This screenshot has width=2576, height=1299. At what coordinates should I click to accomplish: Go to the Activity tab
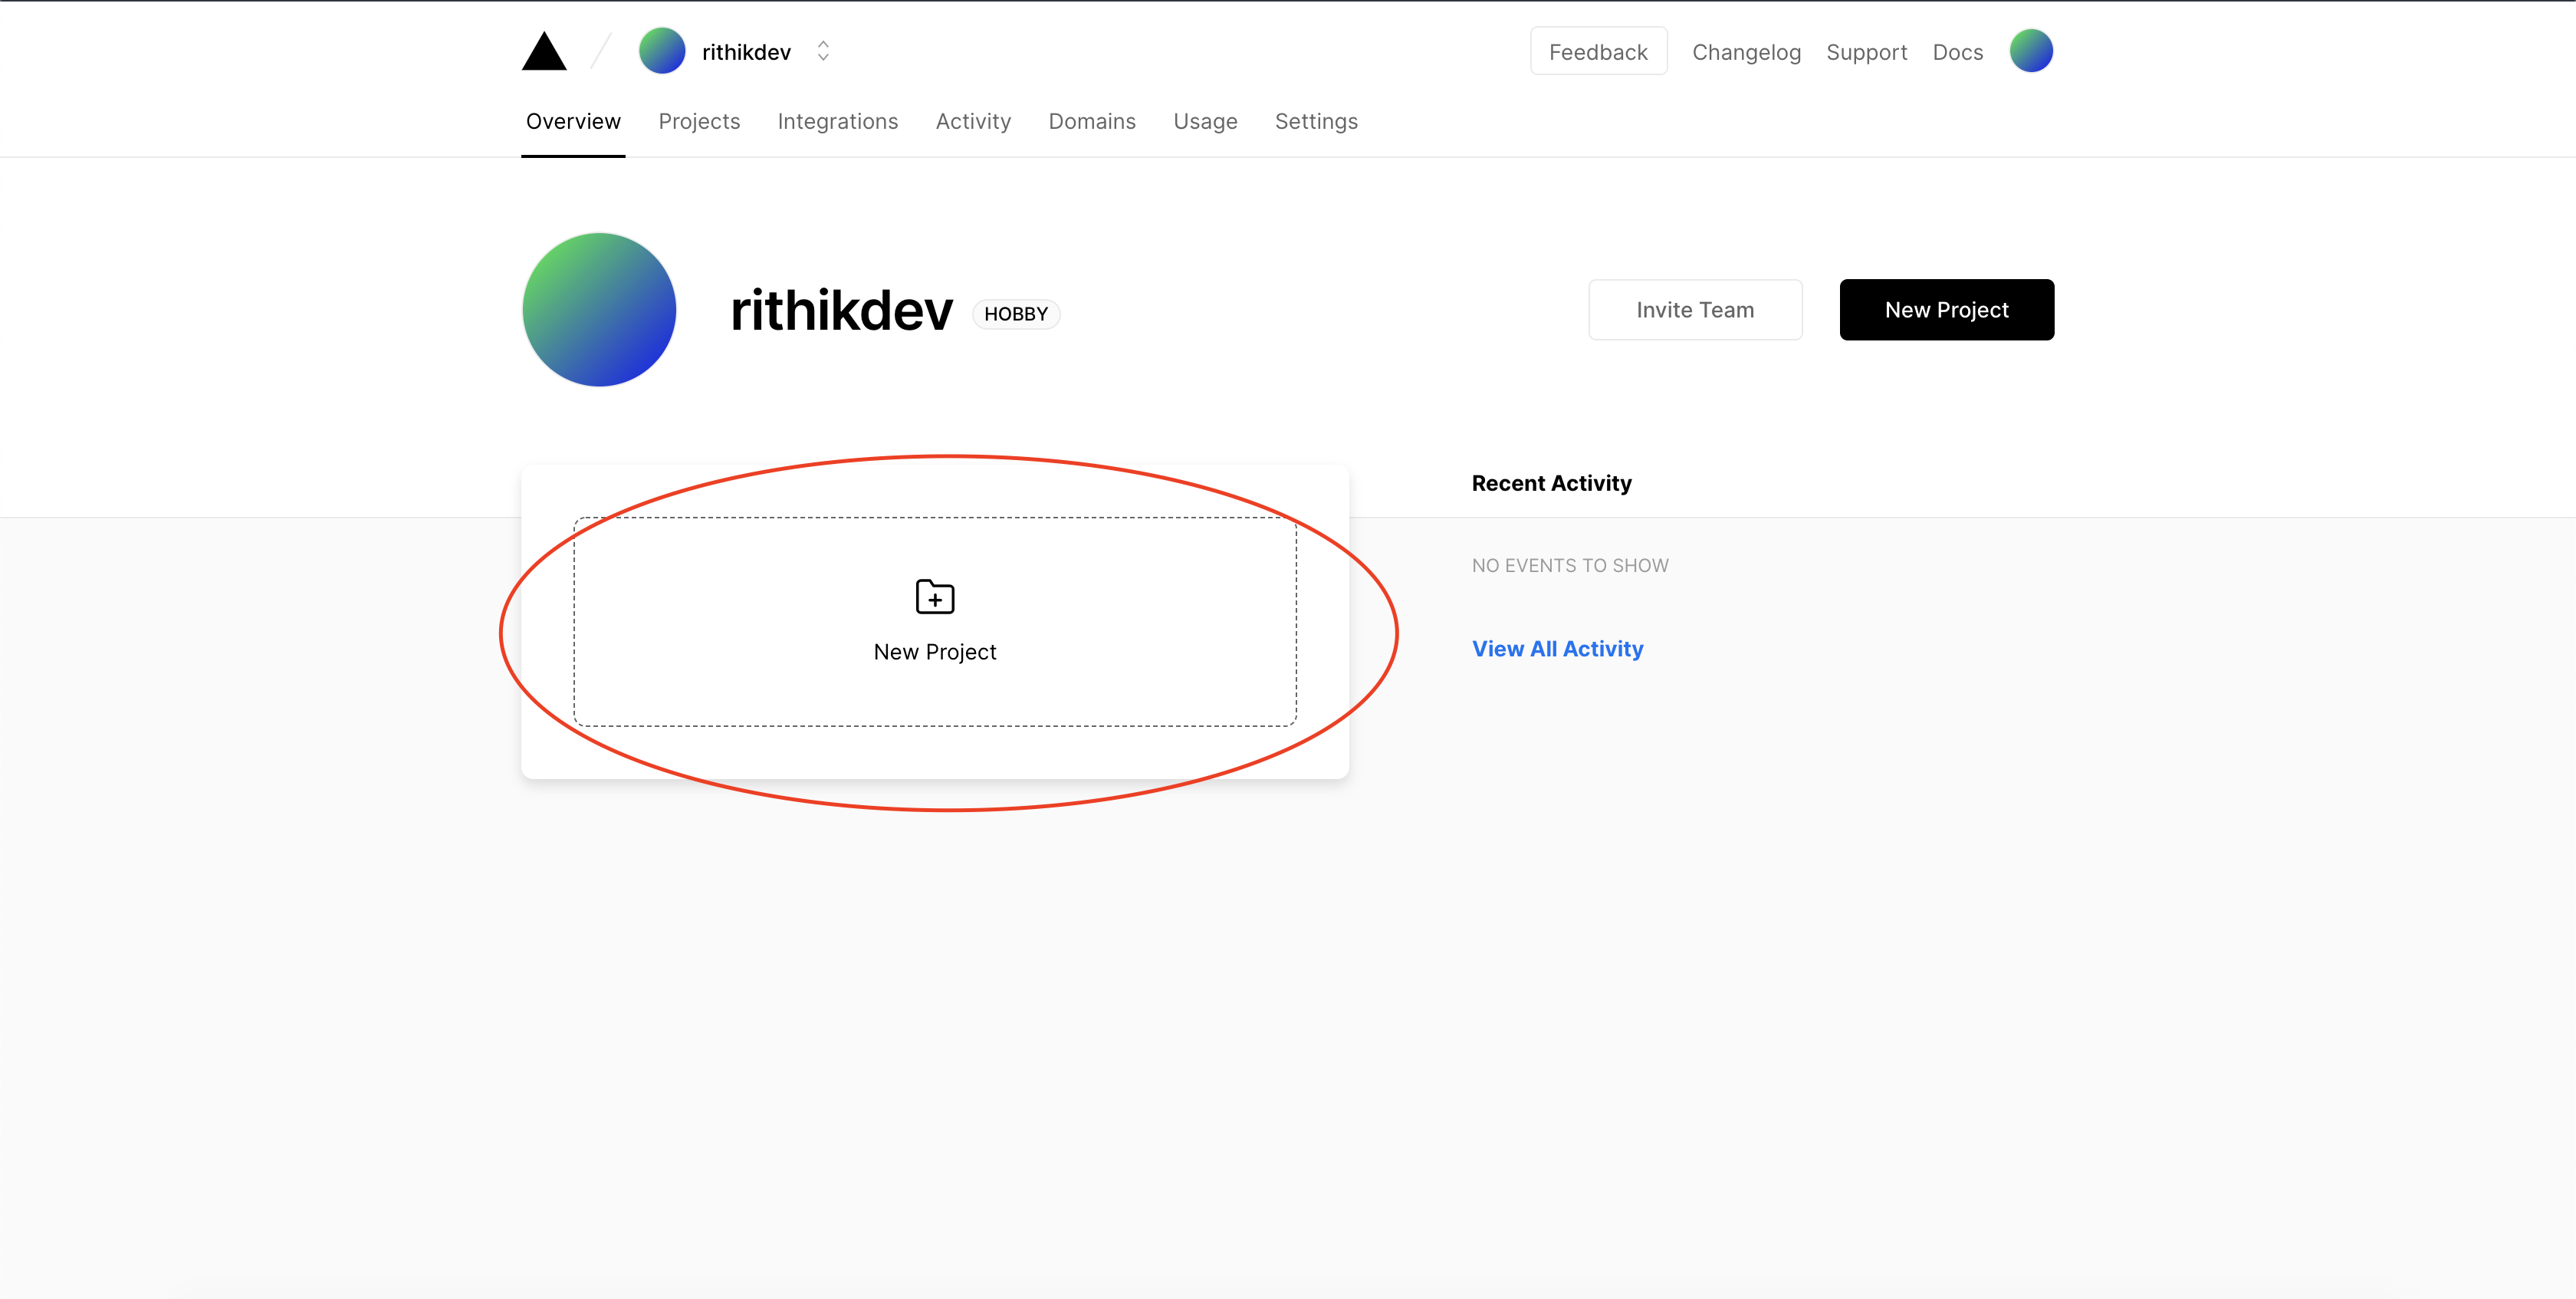[973, 121]
